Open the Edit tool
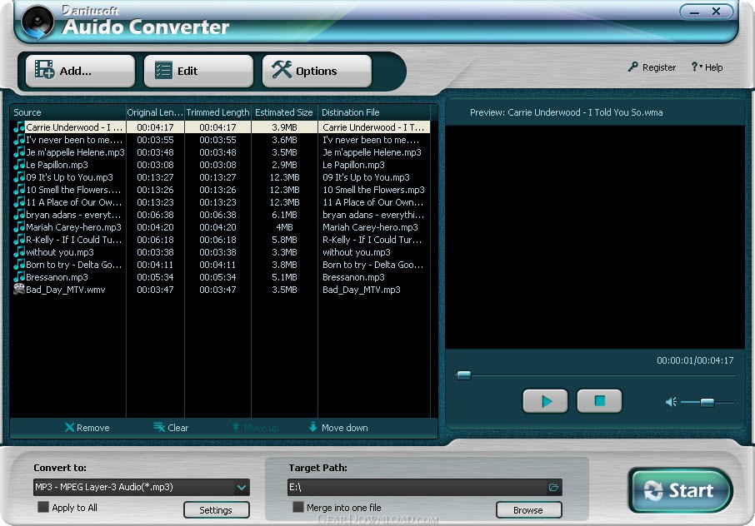The width and height of the screenshot is (755, 526). (198, 71)
